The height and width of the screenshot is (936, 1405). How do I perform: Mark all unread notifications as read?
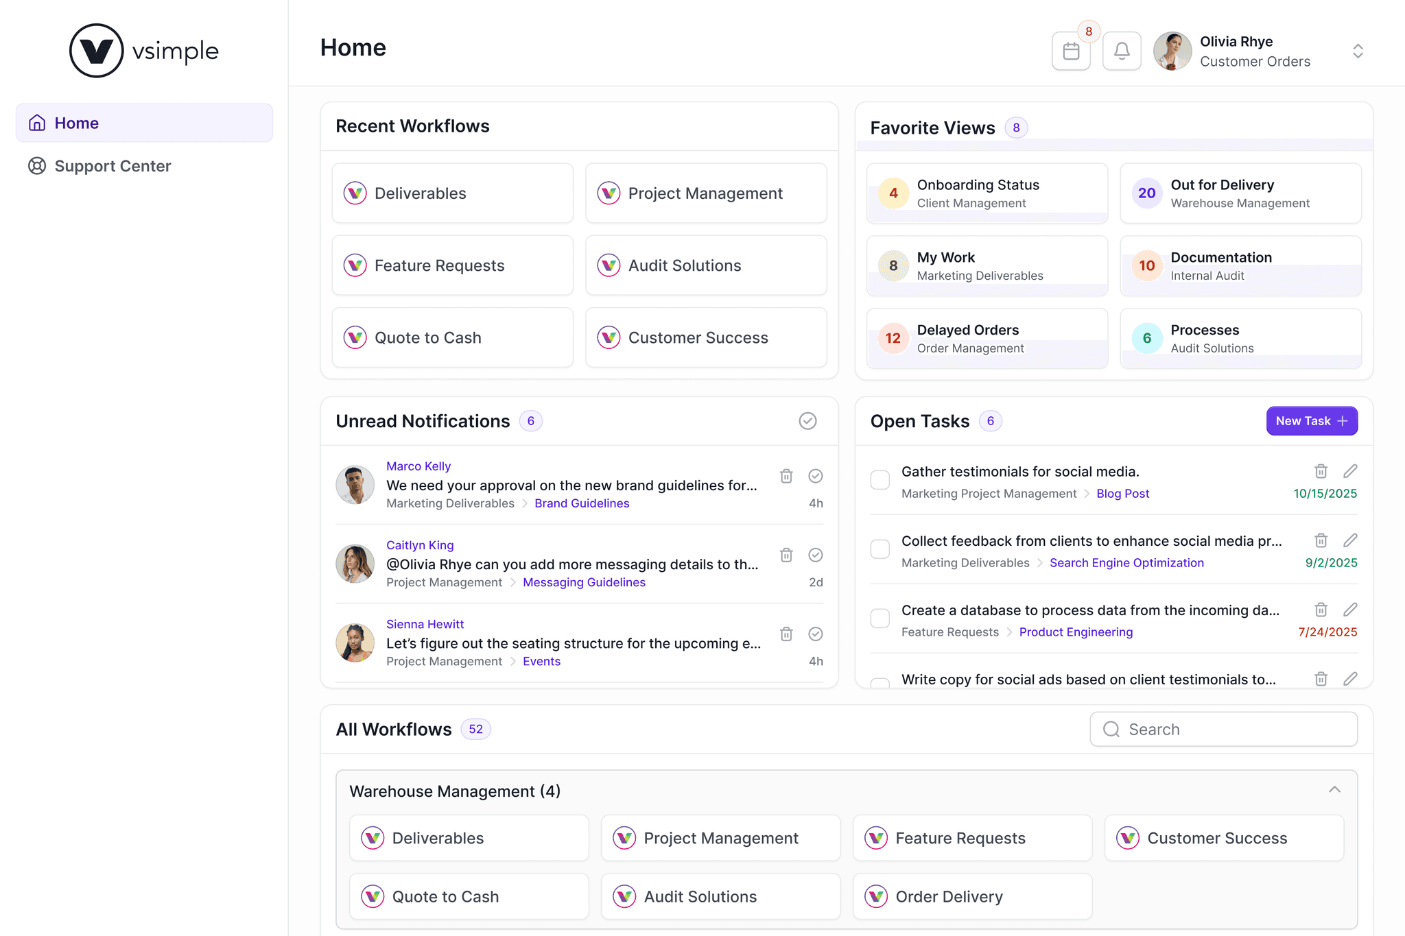(x=807, y=421)
